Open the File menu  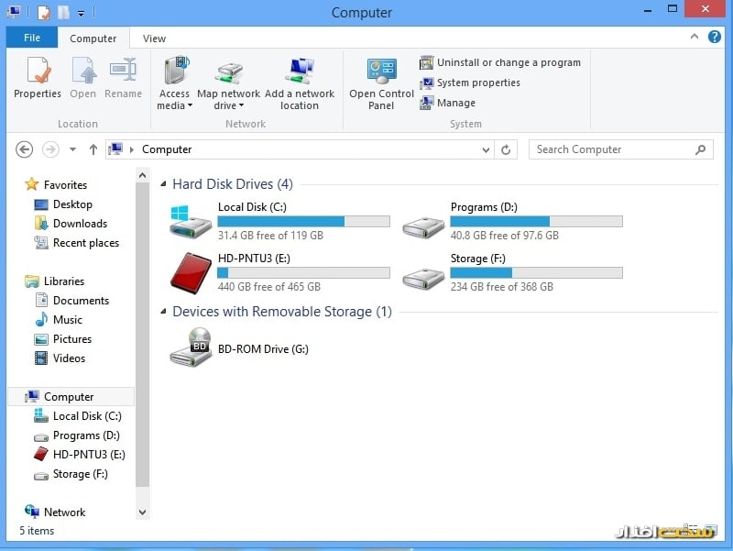pos(32,39)
